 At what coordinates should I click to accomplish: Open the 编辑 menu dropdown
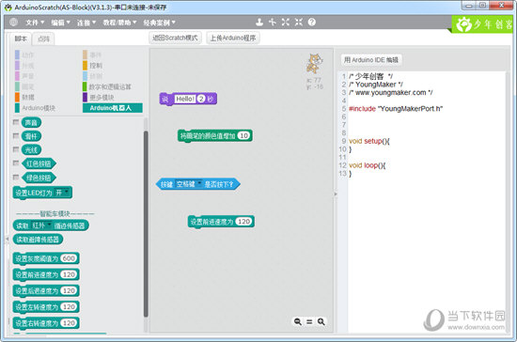61,23
